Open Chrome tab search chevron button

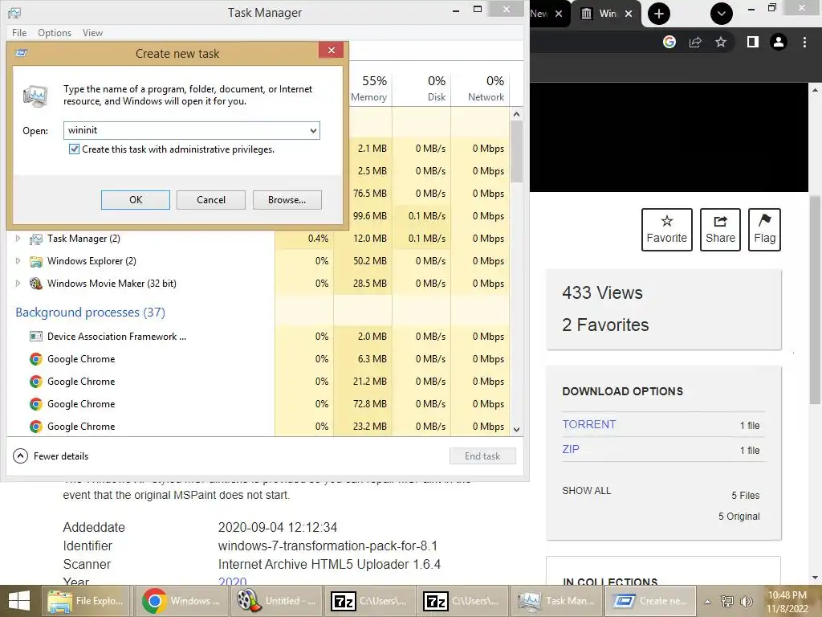click(x=722, y=14)
